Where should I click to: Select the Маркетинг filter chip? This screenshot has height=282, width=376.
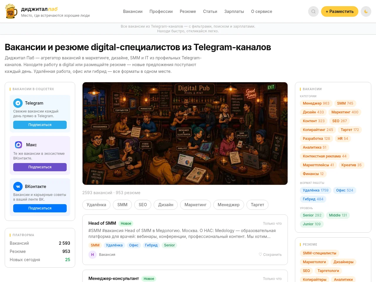pyautogui.click(x=195, y=205)
